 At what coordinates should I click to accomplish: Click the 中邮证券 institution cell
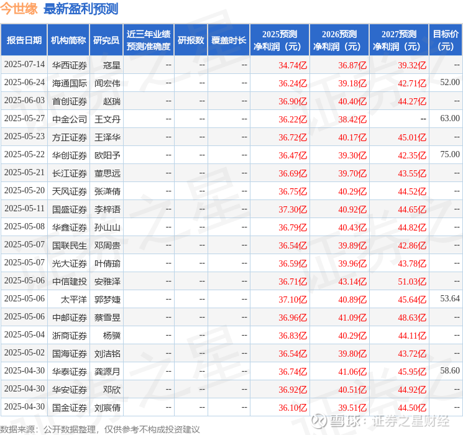coord(70,318)
